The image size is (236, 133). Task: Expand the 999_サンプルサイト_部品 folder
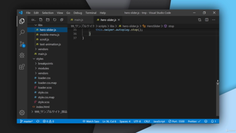click(x=51, y=112)
